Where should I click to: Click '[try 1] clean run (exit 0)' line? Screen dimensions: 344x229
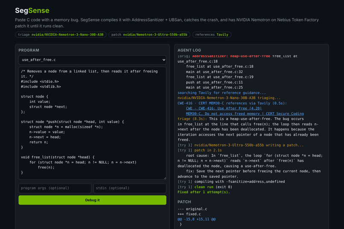(205, 187)
